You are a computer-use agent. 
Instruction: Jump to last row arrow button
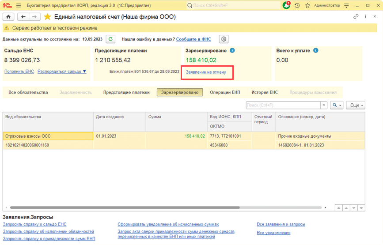click(361, 208)
